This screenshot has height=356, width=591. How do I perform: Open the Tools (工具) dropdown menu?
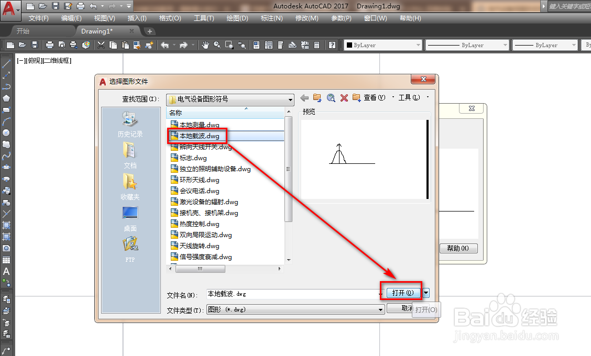[413, 97]
